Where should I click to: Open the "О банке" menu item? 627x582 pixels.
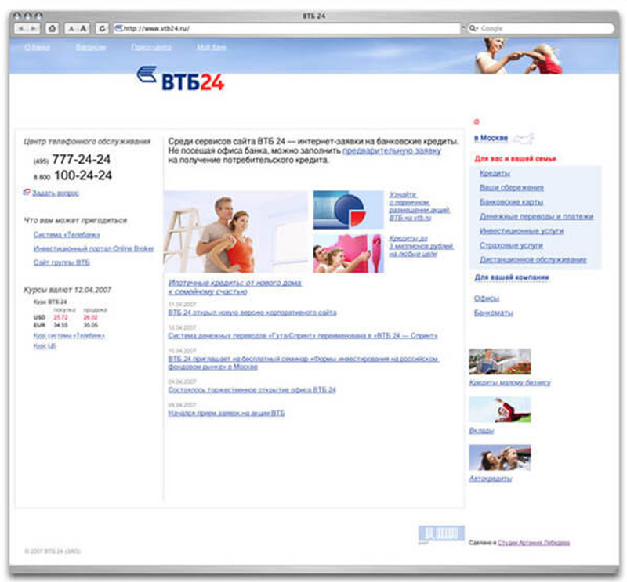38,47
